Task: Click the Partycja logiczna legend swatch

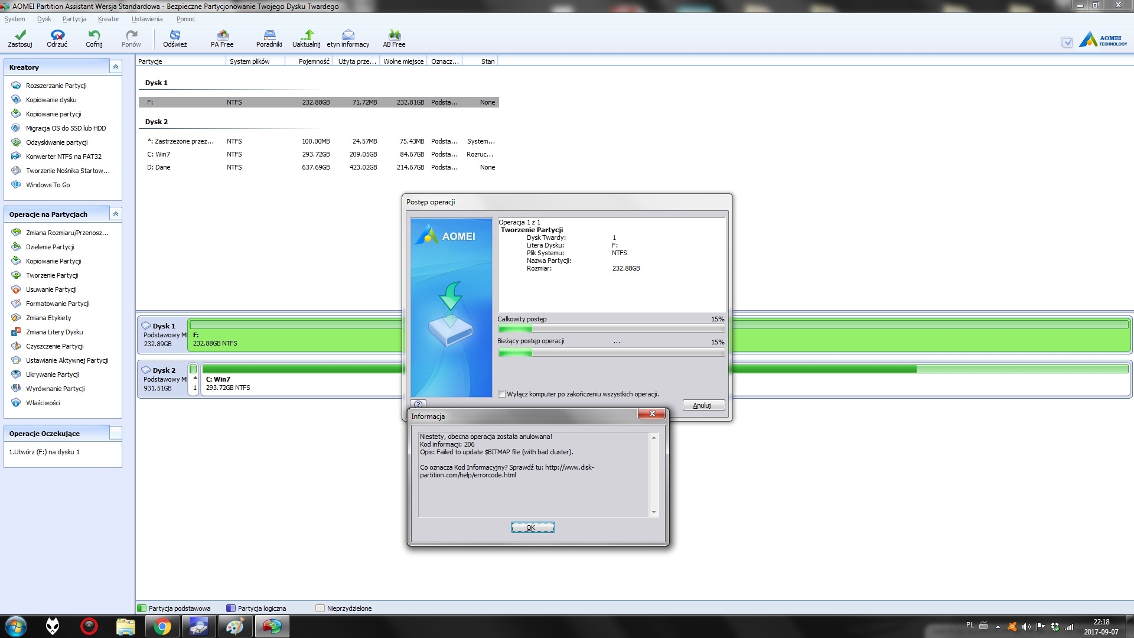Action: click(231, 608)
